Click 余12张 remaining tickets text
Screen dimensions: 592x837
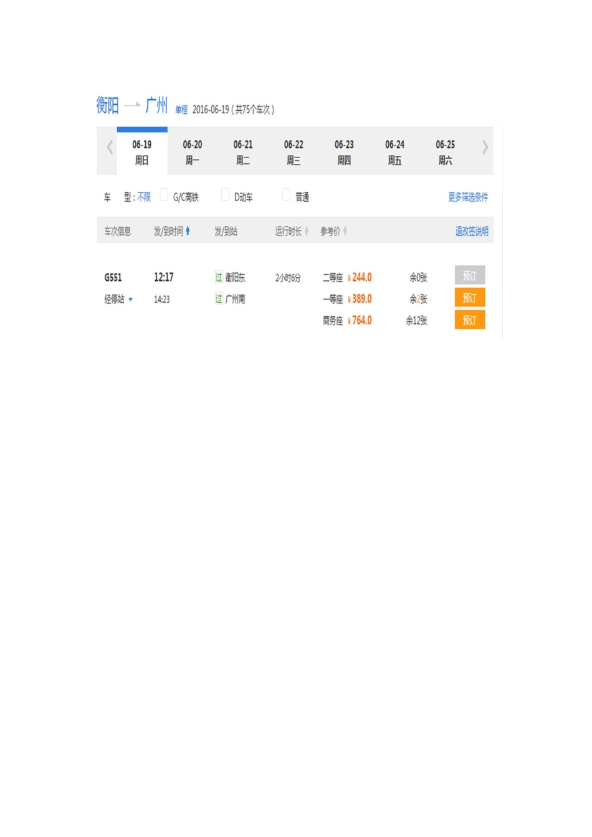(x=417, y=321)
